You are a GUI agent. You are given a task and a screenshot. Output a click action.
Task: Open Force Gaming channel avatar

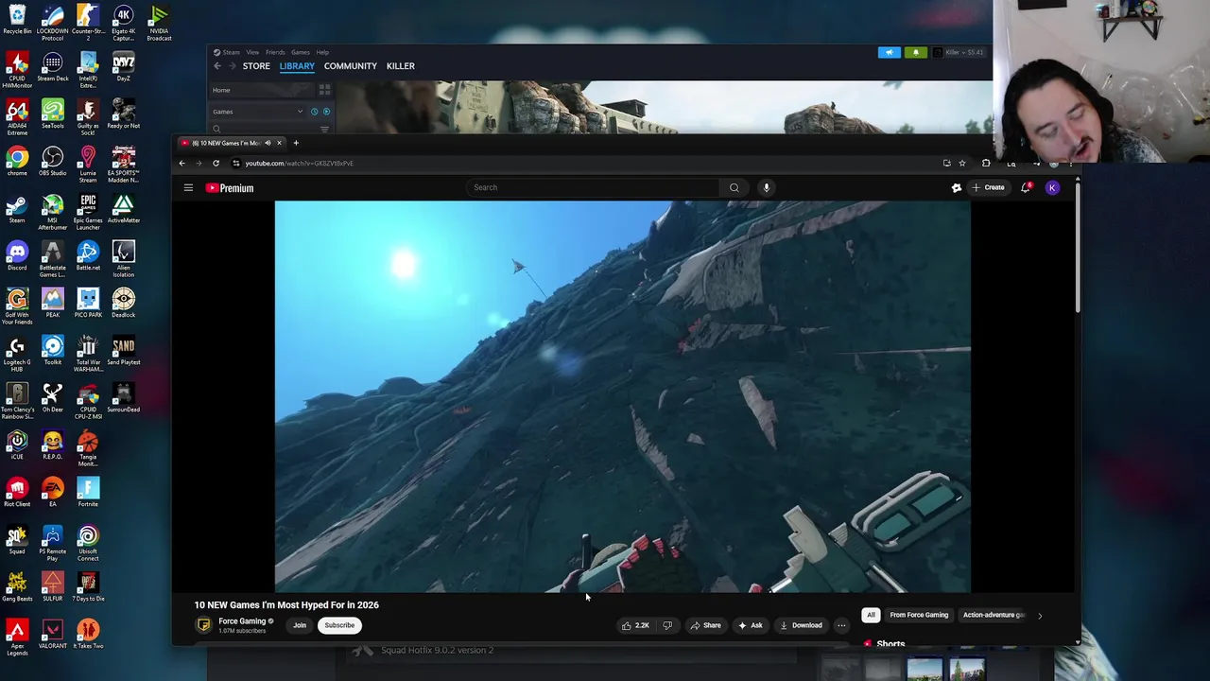coord(203,625)
